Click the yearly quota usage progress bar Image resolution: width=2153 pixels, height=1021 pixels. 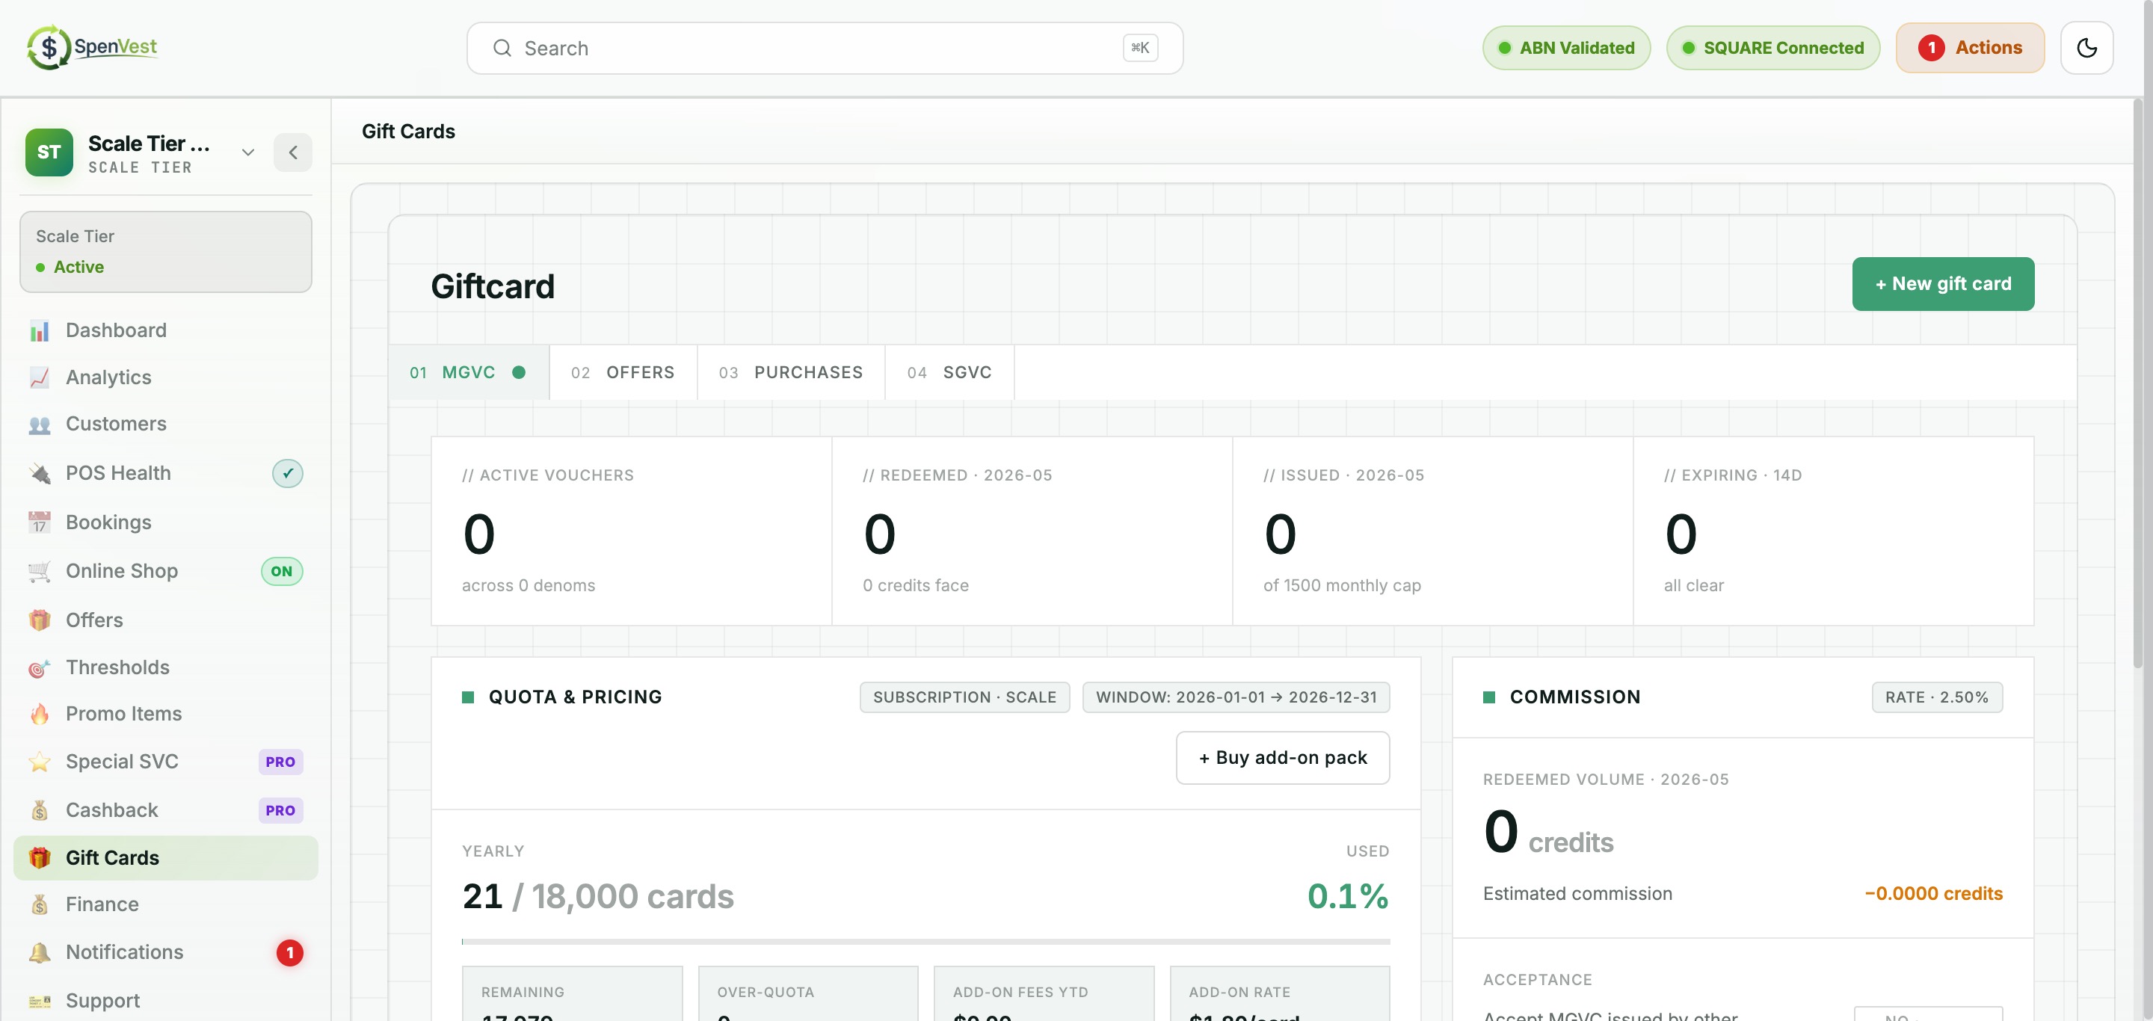pos(925,942)
